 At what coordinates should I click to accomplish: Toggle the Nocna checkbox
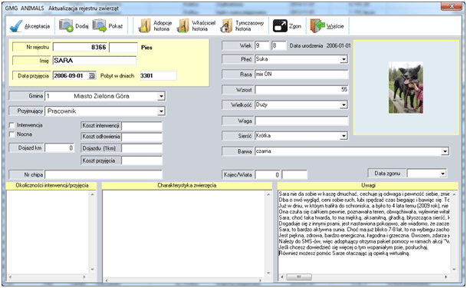(12, 134)
